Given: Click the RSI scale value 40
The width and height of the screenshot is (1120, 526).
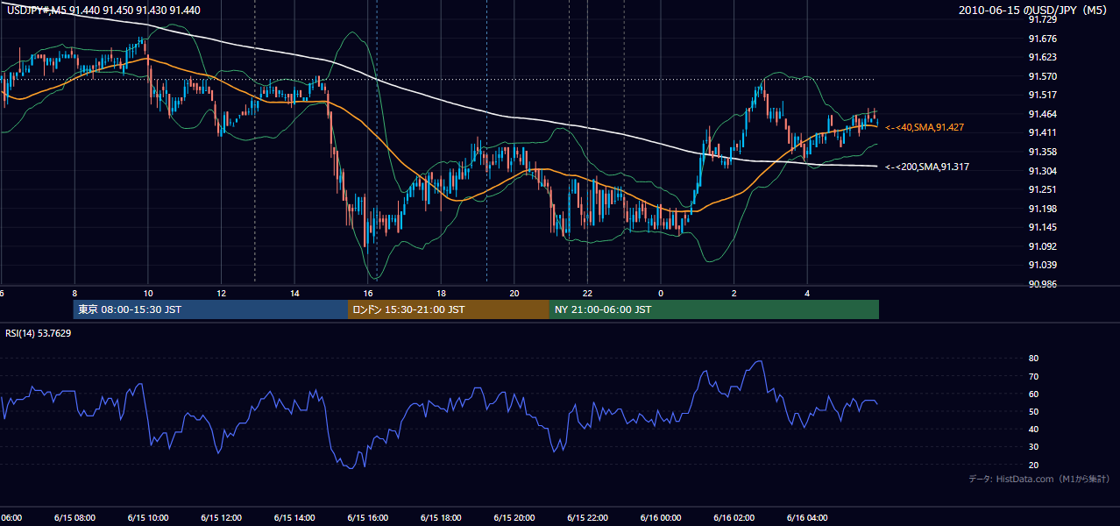Looking at the screenshot, I should tap(1033, 430).
